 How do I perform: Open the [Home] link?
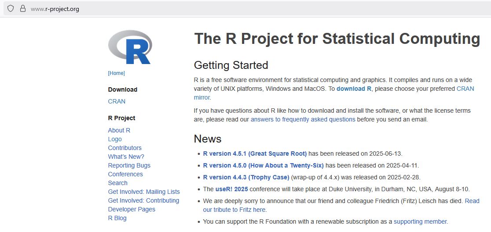pyautogui.click(x=117, y=73)
